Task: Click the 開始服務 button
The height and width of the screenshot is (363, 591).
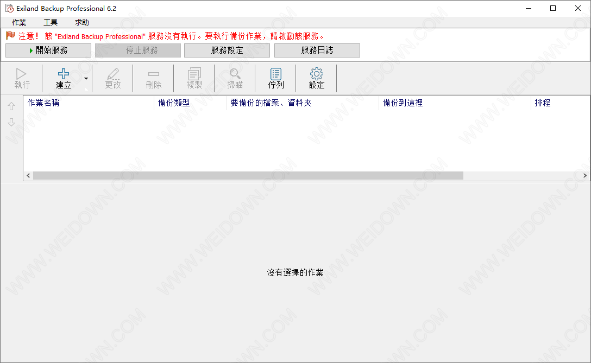Action: tap(48, 50)
